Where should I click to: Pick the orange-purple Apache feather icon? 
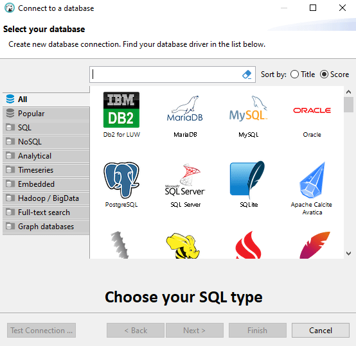pos(315,245)
